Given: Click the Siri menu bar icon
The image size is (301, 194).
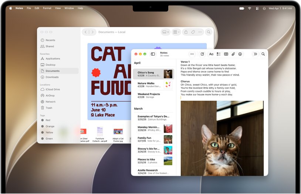Looking at the screenshot, I should click(x=264, y=9).
